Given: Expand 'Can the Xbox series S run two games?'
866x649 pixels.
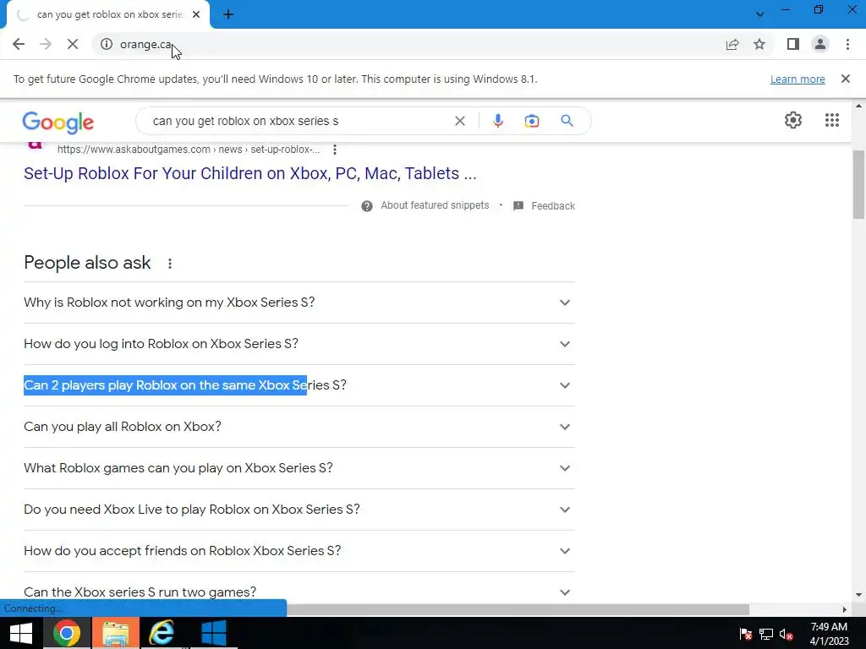Looking at the screenshot, I should 299,592.
